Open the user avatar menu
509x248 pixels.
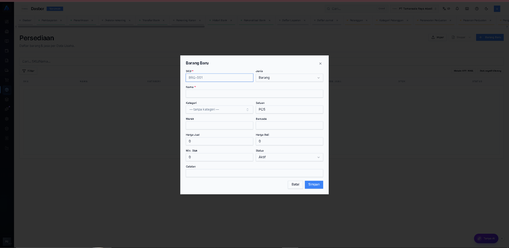(x=497, y=9)
